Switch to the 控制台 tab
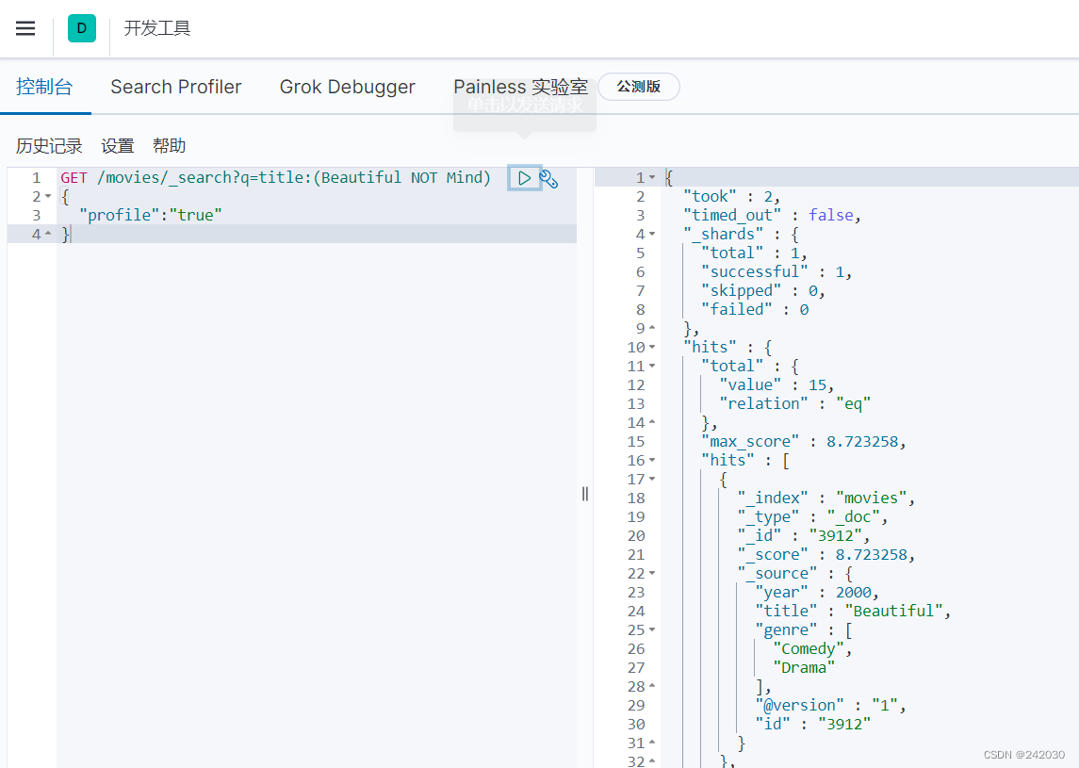This screenshot has height=768, width=1079. (x=44, y=87)
